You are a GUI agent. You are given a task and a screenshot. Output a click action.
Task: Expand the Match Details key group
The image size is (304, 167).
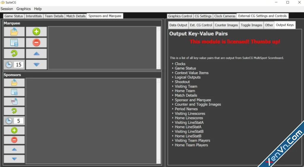[x=172, y=95]
